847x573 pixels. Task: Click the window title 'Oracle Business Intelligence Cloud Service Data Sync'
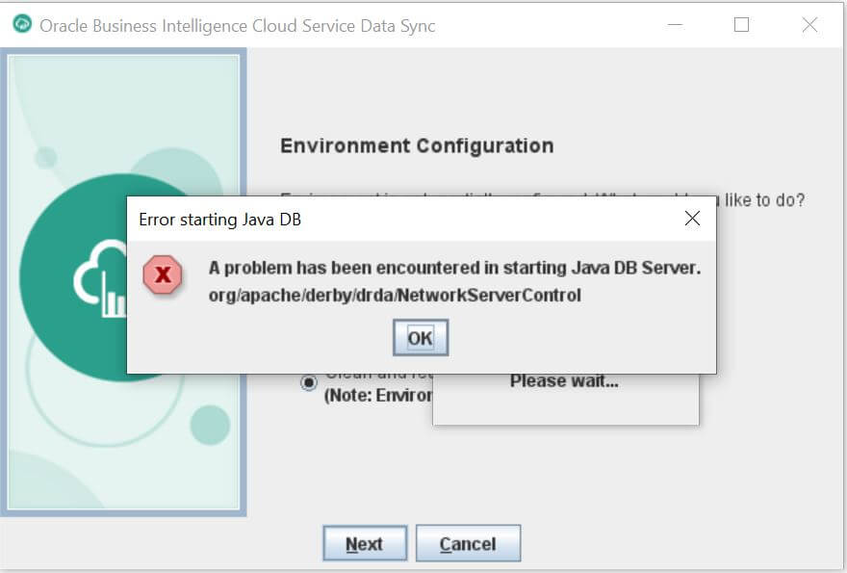[x=238, y=26]
